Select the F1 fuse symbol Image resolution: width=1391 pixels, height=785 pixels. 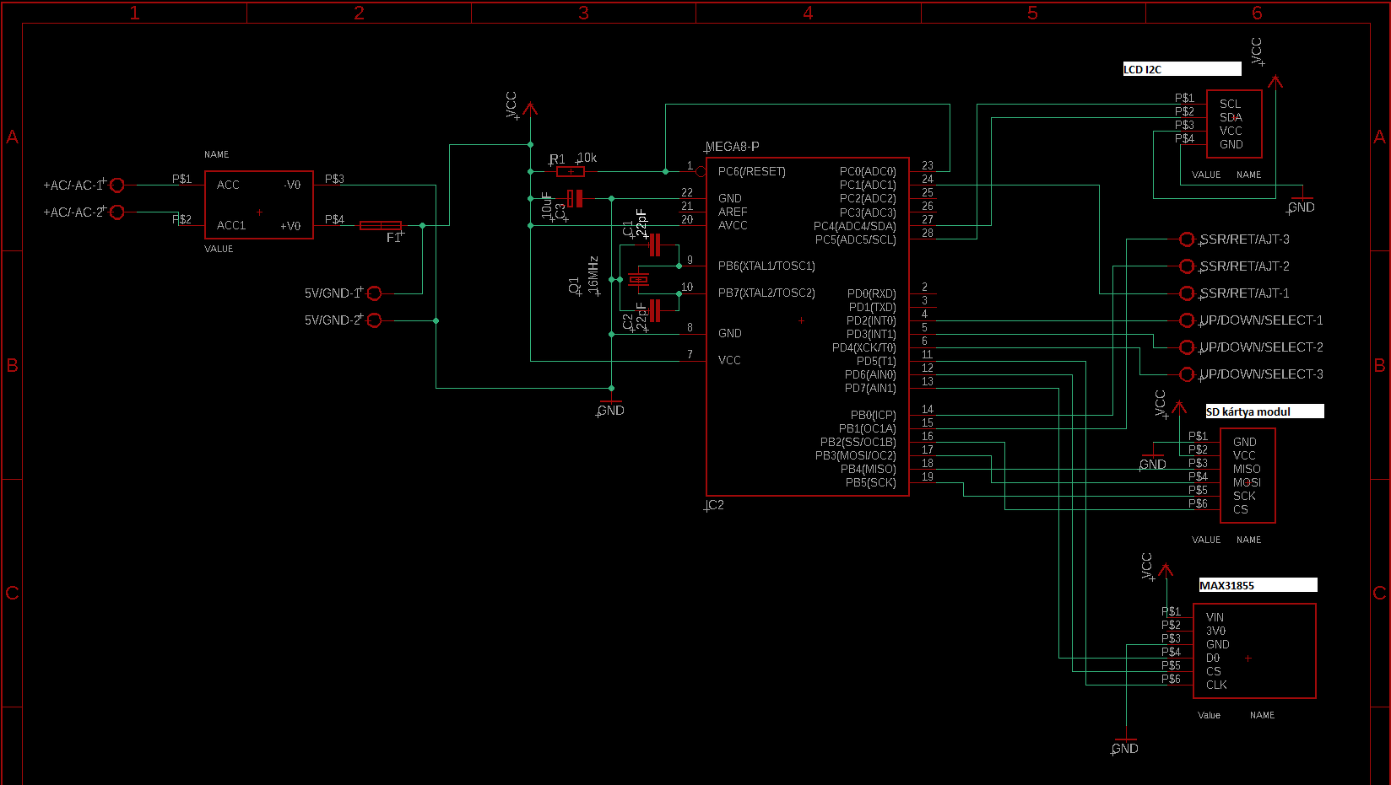point(381,225)
